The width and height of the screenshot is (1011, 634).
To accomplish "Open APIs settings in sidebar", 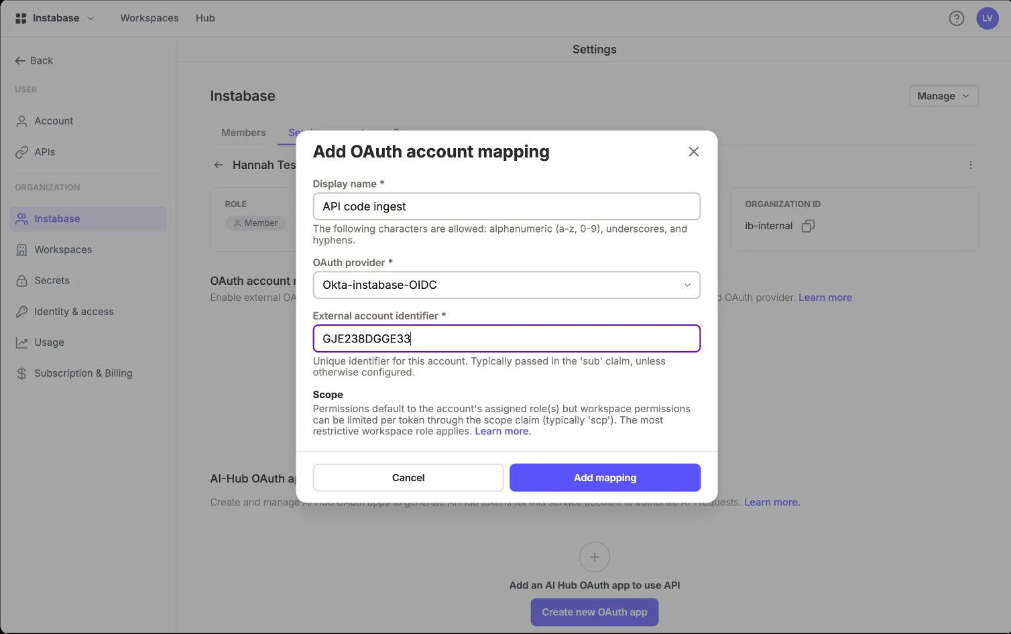I will coord(88,152).
